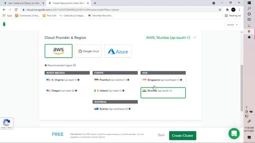Click the Chrome taskbar icon
The height and width of the screenshot is (143, 255).
[249, 31]
